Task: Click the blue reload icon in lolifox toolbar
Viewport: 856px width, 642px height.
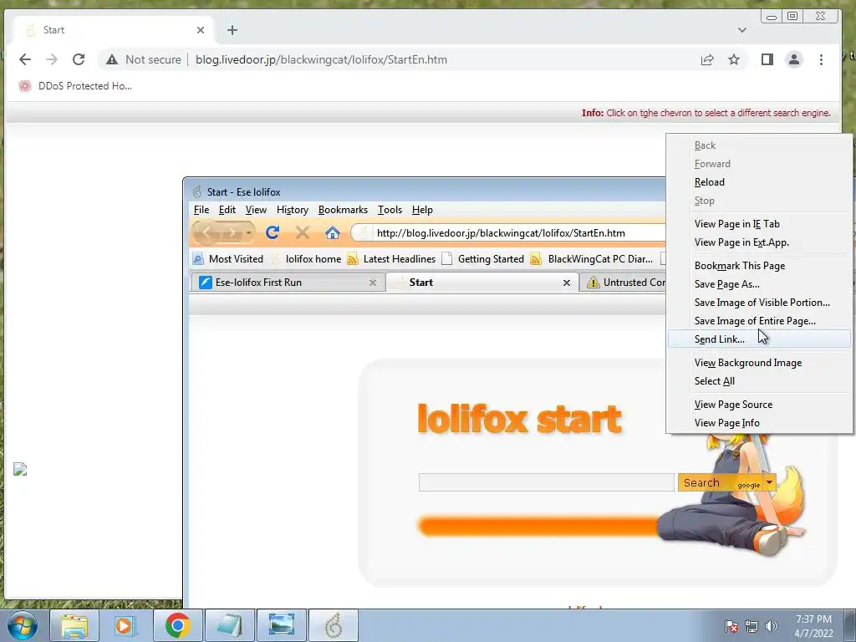Action: tap(273, 233)
